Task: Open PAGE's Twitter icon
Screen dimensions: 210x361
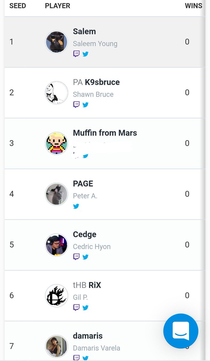Action: coord(76,206)
